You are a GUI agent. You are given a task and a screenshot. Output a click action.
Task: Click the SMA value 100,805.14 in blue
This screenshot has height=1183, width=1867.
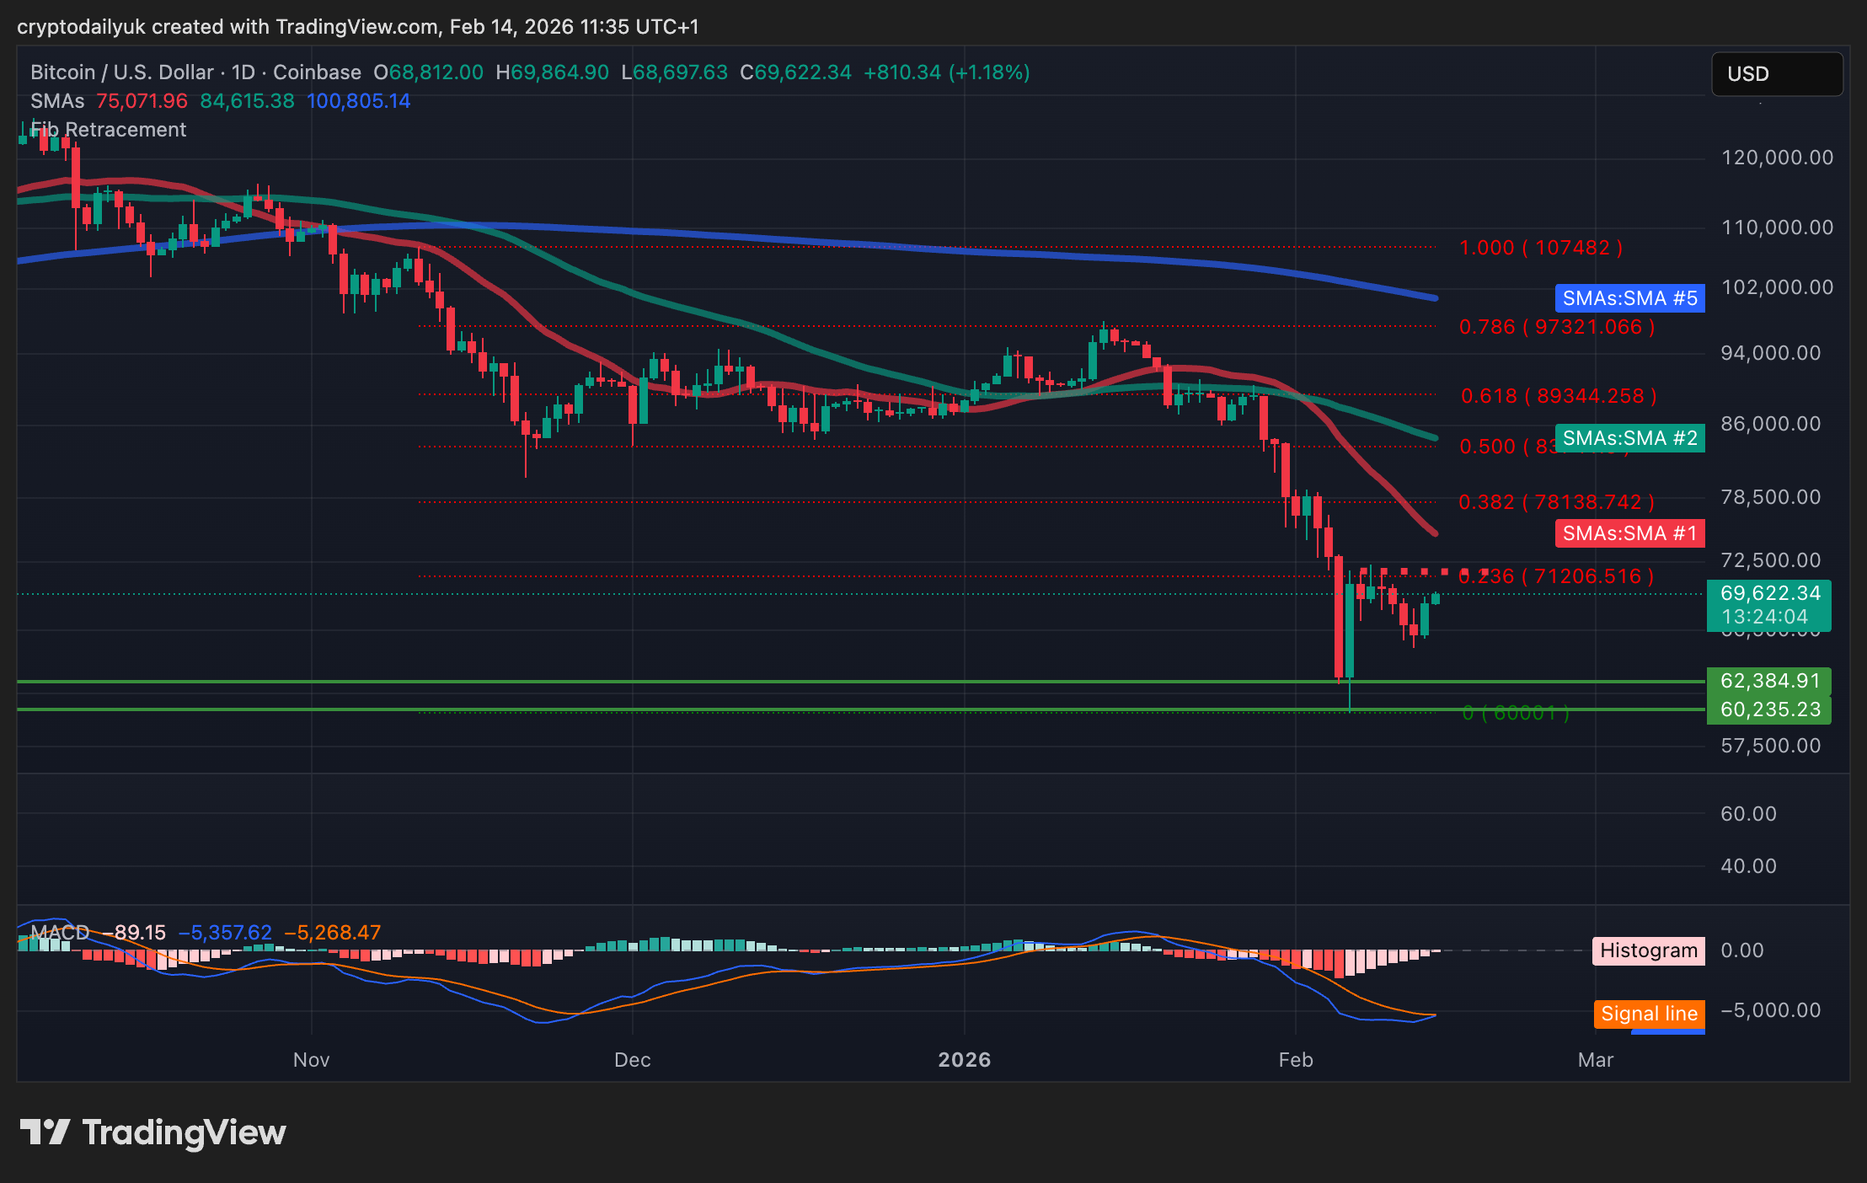(358, 101)
